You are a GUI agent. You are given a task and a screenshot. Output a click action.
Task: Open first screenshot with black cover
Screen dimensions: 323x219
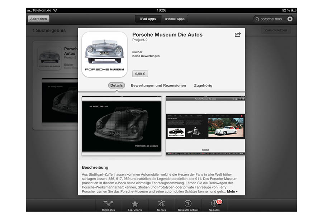coord(122,126)
